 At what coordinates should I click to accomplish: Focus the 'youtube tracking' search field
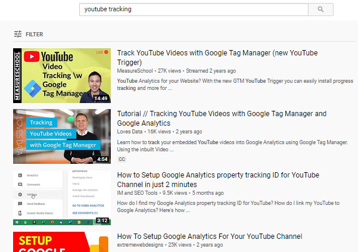[194, 10]
